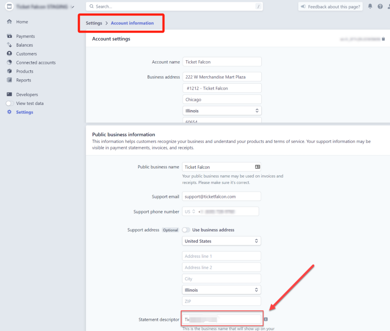Open Balances in the sidebar
Viewport: 390px width, 331px height.
pyautogui.click(x=24, y=45)
